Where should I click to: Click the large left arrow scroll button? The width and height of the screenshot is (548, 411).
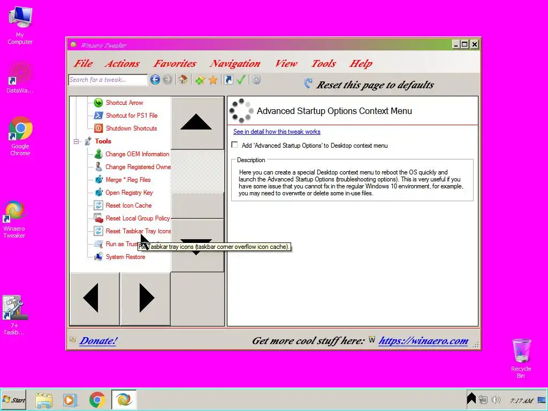click(95, 299)
